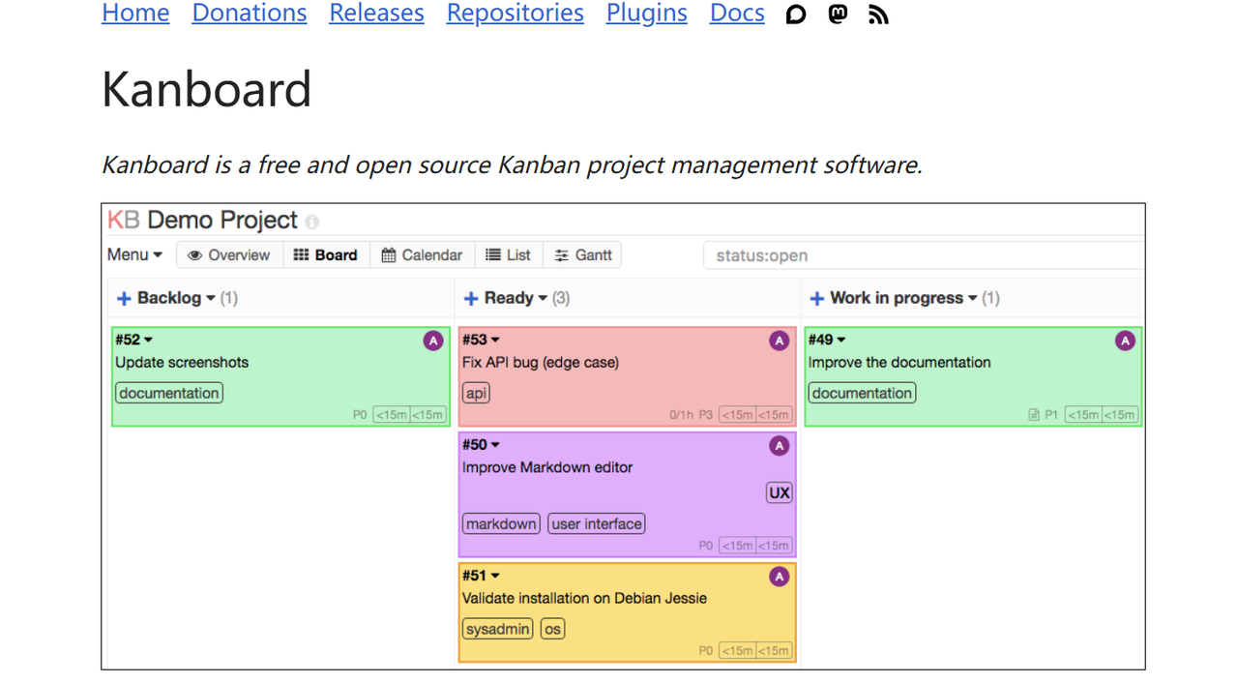The image size is (1238, 684).
Task: Go to the Donations link
Action: pos(250,14)
